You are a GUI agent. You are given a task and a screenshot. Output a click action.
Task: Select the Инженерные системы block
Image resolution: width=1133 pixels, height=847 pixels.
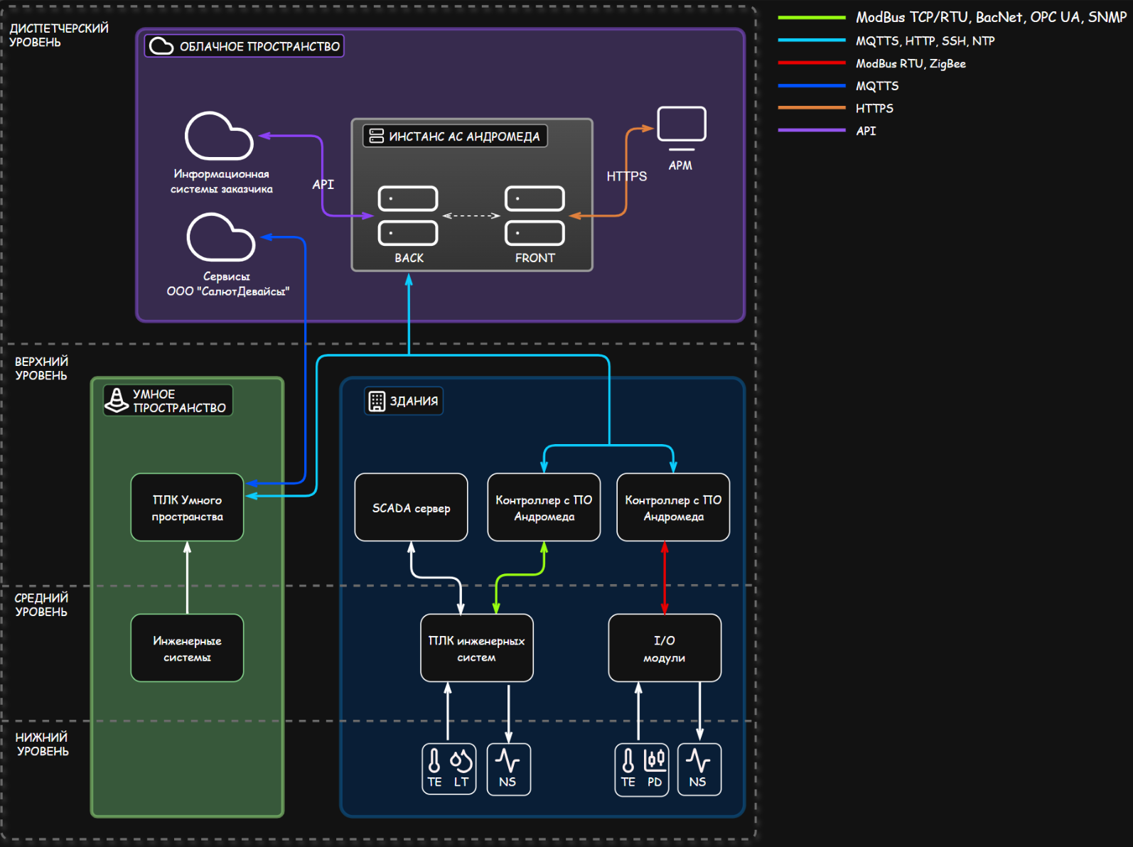(187, 648)
